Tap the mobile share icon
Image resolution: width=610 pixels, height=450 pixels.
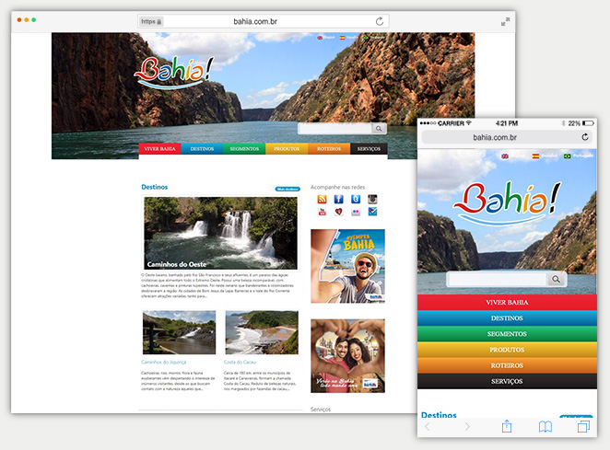[507, 426]
